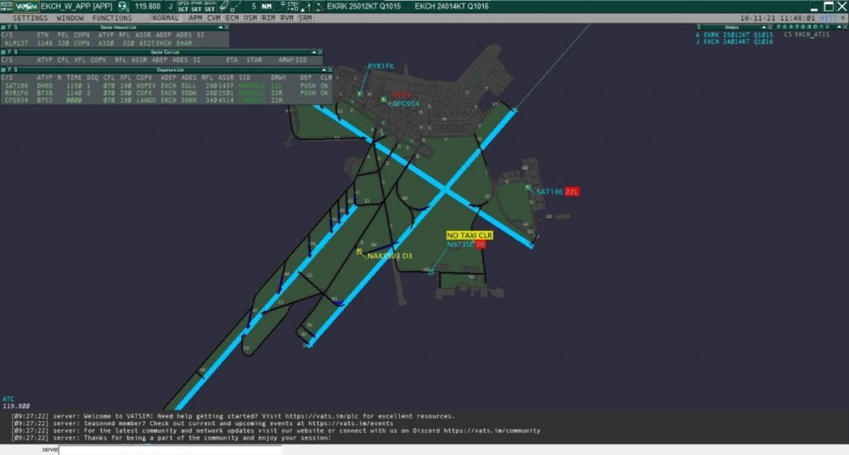849x455 pixels.
Task: Click the EKRK 25012KT Q1015 top bar METAR
Action: click(x=364, y=7)
